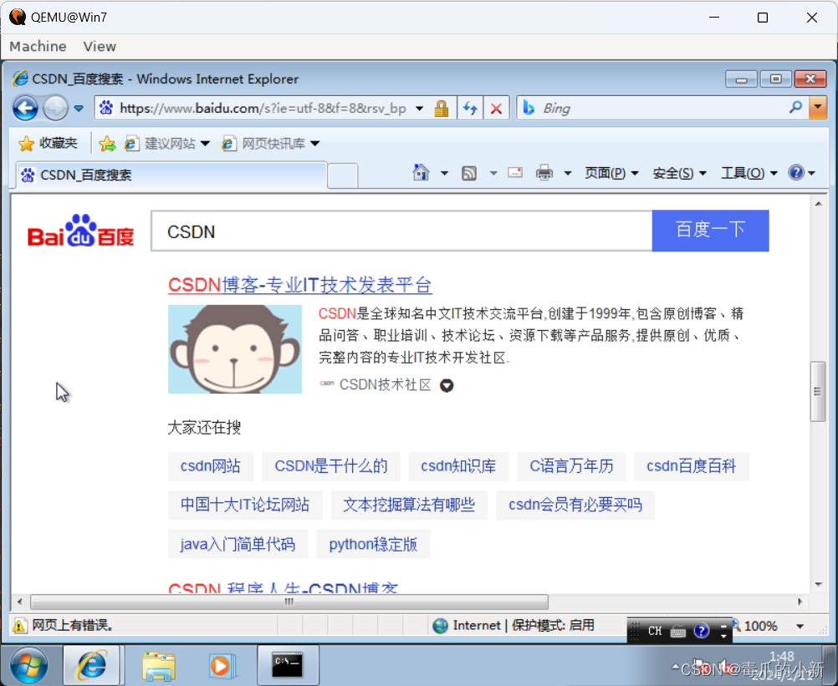Expand the arrow icon next to CSDN技术社区

447,385
